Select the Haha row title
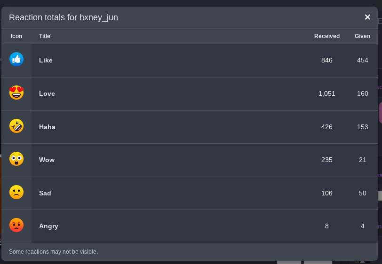Image resolution: width=382 pixels, height=264 pixels. coord(47,127)
